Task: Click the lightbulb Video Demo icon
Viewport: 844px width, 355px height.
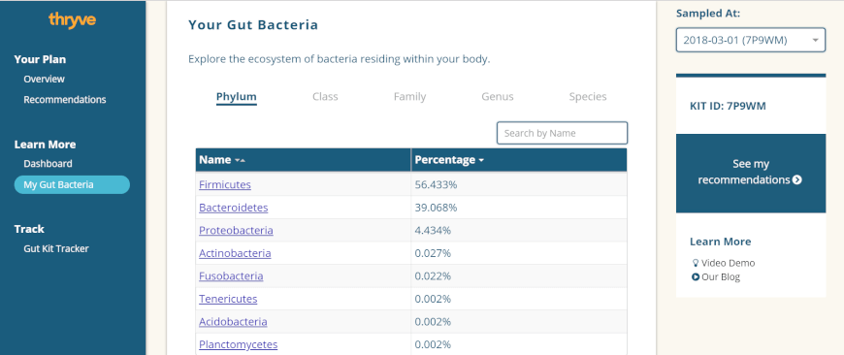Action: click(695, 263)
